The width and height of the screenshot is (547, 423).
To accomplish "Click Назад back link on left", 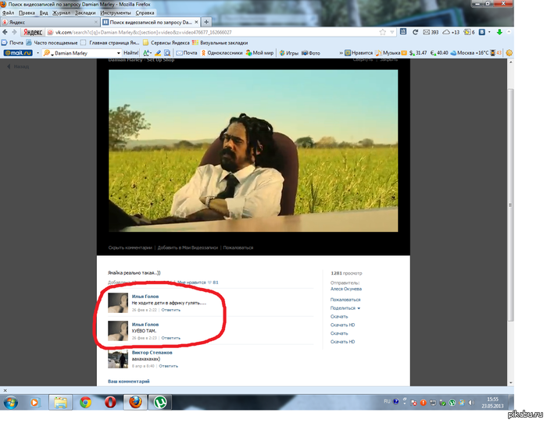I will (18, 66).
